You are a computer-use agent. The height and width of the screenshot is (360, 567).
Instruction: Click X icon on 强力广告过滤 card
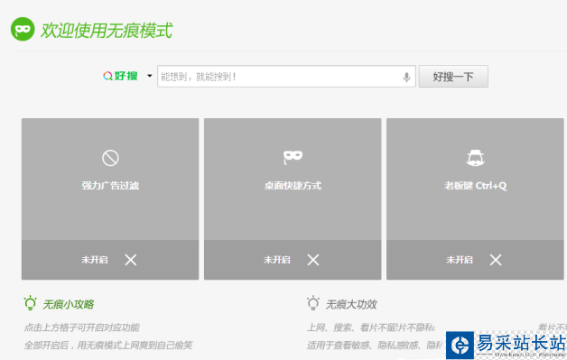[x=131, y=260]
